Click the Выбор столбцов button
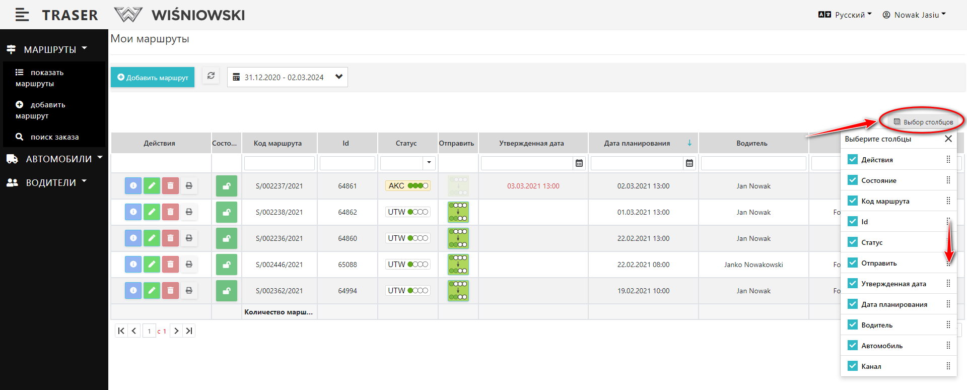This screenshot has width=967, height=390. tap(923, 122)
